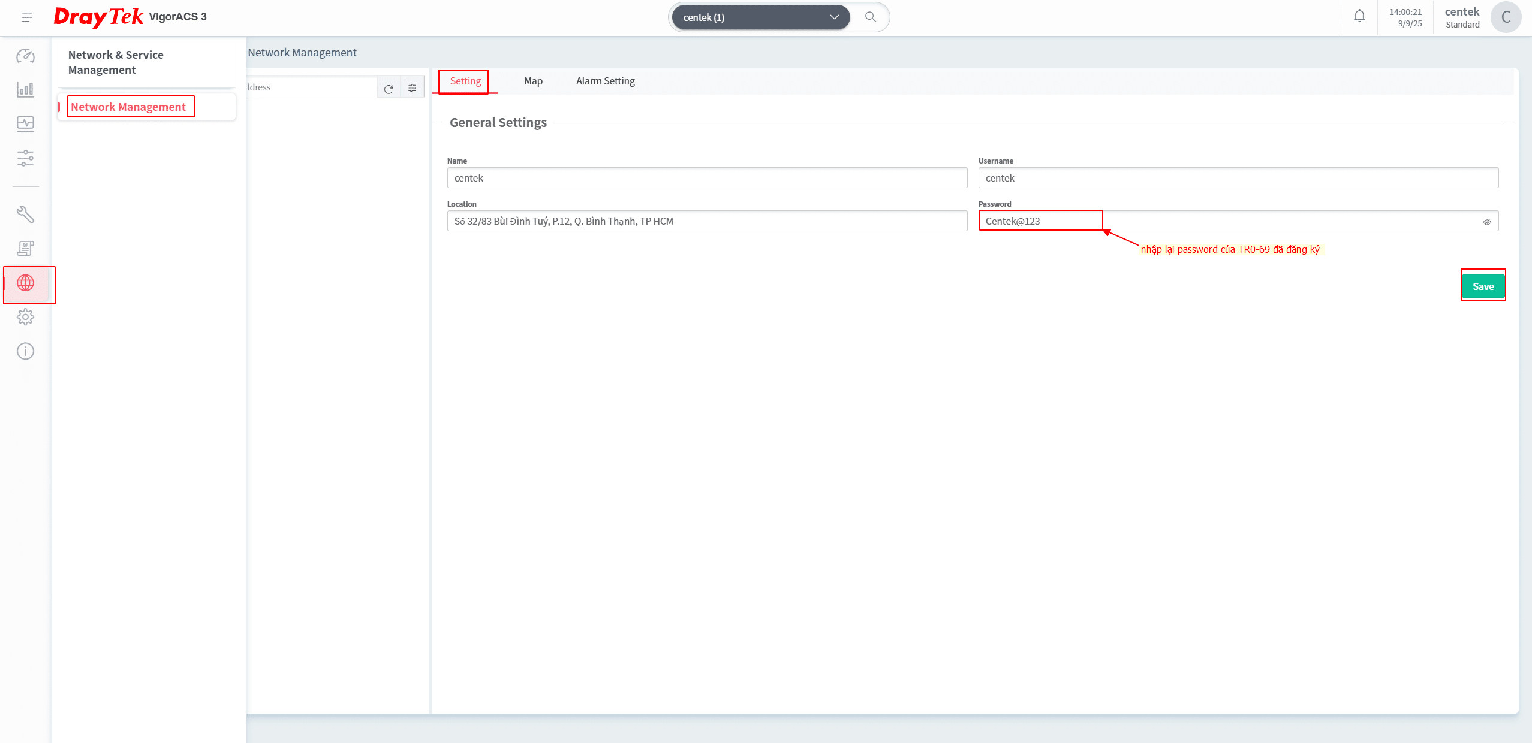
Task: Switch to the Map tab
Action: point(533,81)
